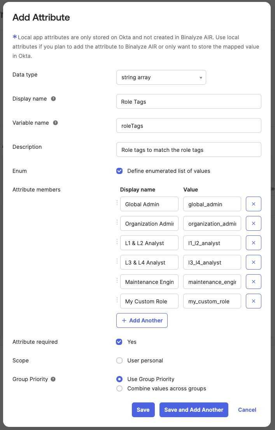275x430 pixels.
Task: Remove the Global Admin attribute member
Action: (253, 204)
